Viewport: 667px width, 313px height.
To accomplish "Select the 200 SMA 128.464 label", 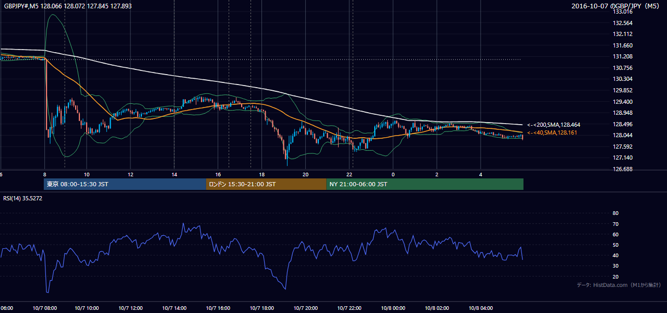I will pos(554,125).
